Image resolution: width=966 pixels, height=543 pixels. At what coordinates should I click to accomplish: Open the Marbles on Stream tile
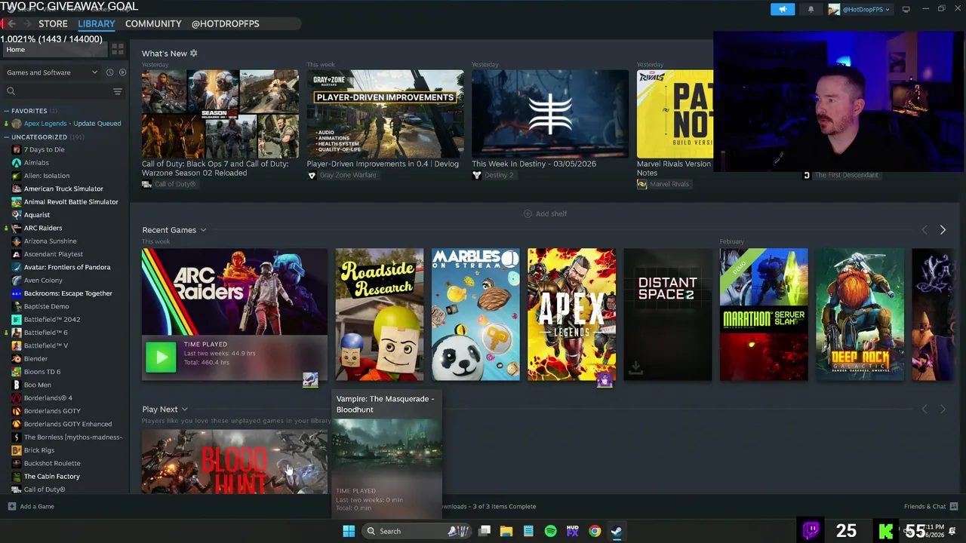coord(475,314)
